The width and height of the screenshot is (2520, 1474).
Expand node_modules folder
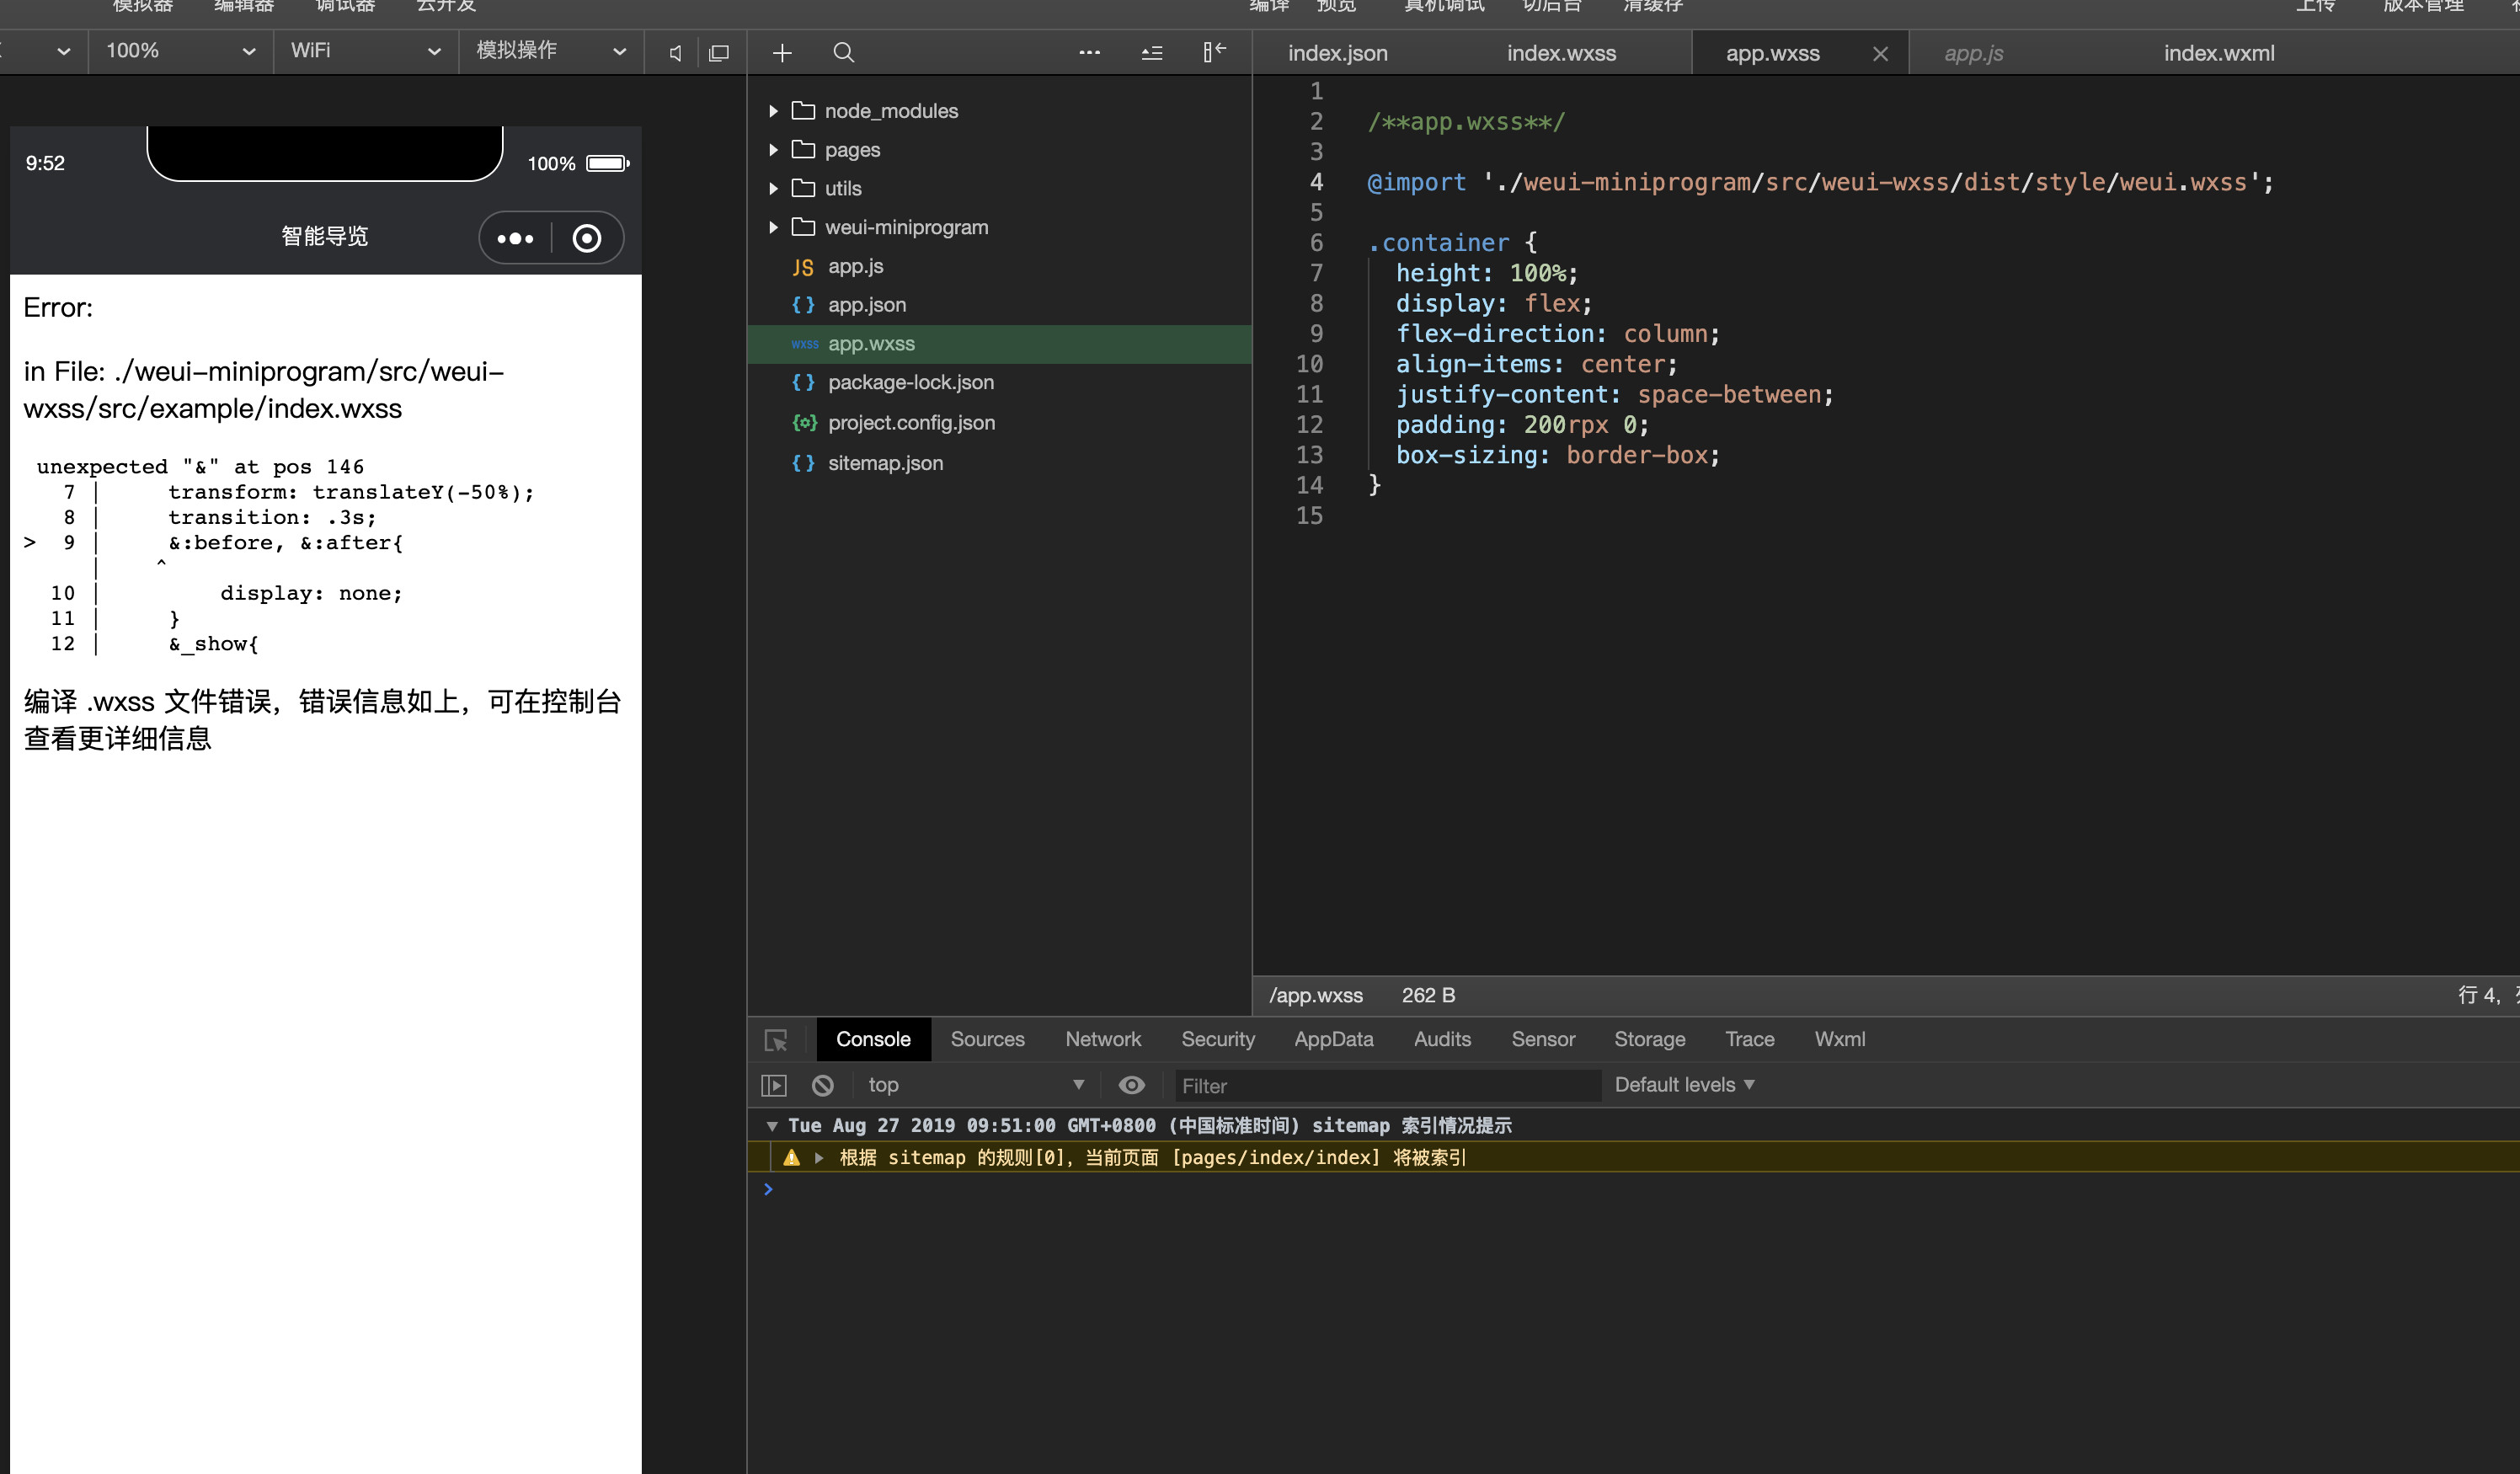pyautogui.click(x=773, y=111)
